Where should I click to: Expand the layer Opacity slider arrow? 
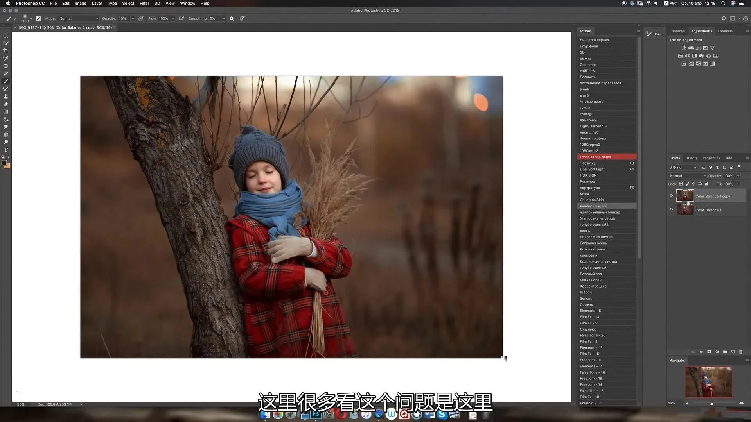pos(738,176)
